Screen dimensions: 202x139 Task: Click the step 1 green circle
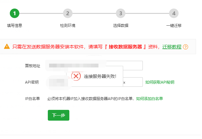15,13
